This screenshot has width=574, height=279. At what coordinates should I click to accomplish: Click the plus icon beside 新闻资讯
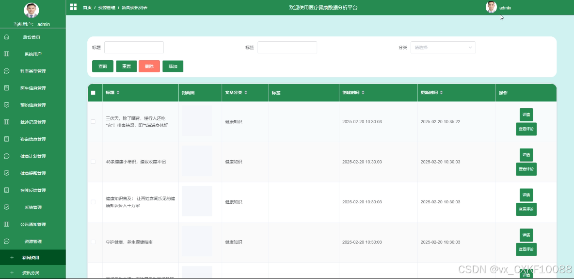12,257
